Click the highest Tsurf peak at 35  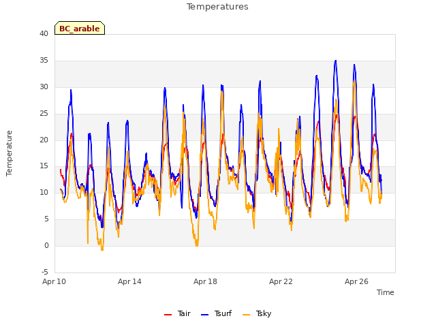336,61
